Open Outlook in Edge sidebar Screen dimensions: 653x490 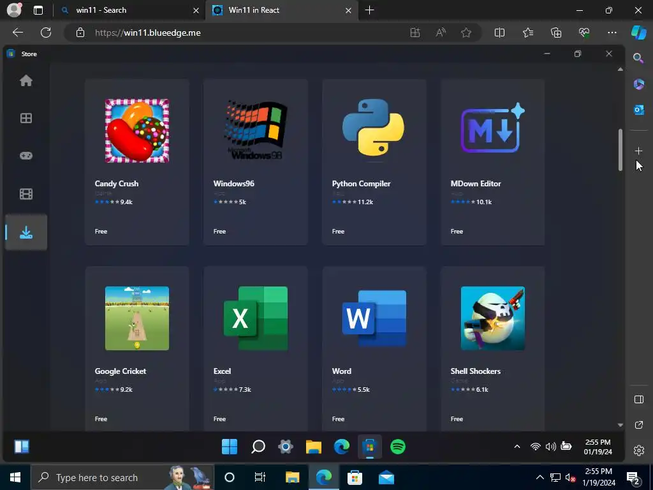tap(638, 110)
